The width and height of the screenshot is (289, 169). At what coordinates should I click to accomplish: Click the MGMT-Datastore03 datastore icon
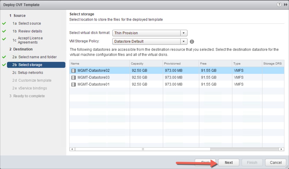click(x=73, y=77)
